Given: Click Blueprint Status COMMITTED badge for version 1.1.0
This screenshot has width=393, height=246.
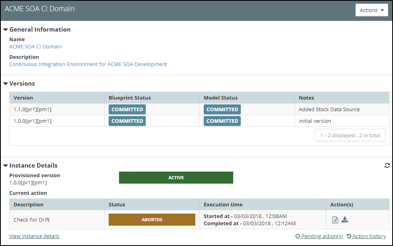Looking at the screenshot, I should (127, 110).
